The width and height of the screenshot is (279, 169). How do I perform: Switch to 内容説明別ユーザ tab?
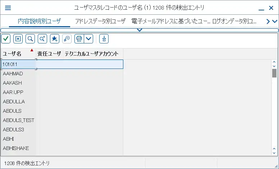pos(40,22)
